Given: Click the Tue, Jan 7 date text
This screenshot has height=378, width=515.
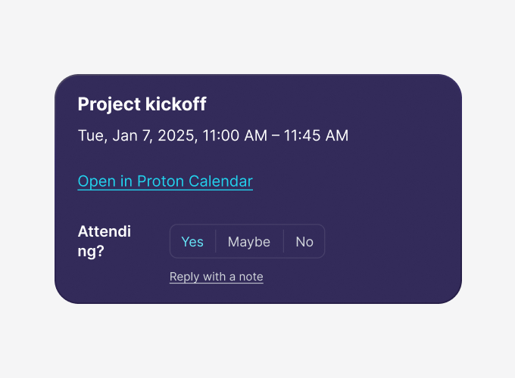Looking at the screenshot, I should point(114,136).
